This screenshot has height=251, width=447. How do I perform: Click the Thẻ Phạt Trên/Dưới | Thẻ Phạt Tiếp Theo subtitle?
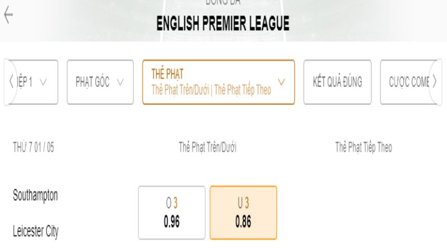211,90
